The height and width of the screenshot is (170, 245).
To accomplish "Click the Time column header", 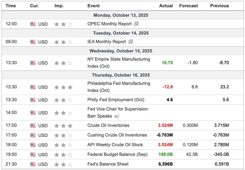I will click(x=11, y=6).
